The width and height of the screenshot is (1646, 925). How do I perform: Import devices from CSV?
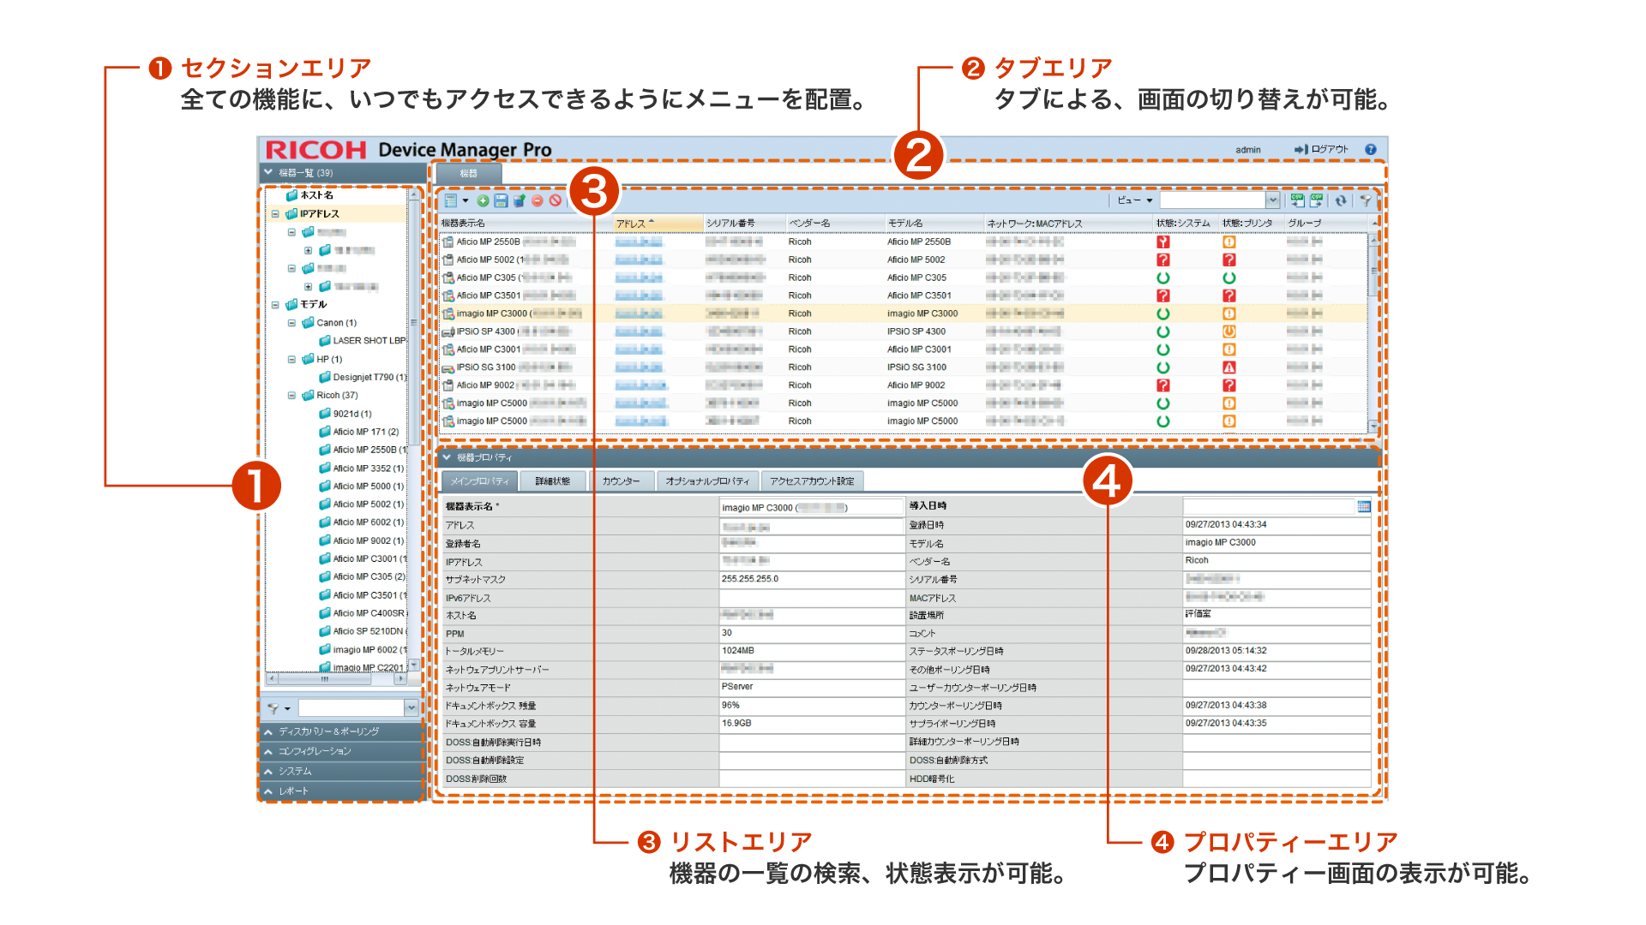pos(1298,201)
